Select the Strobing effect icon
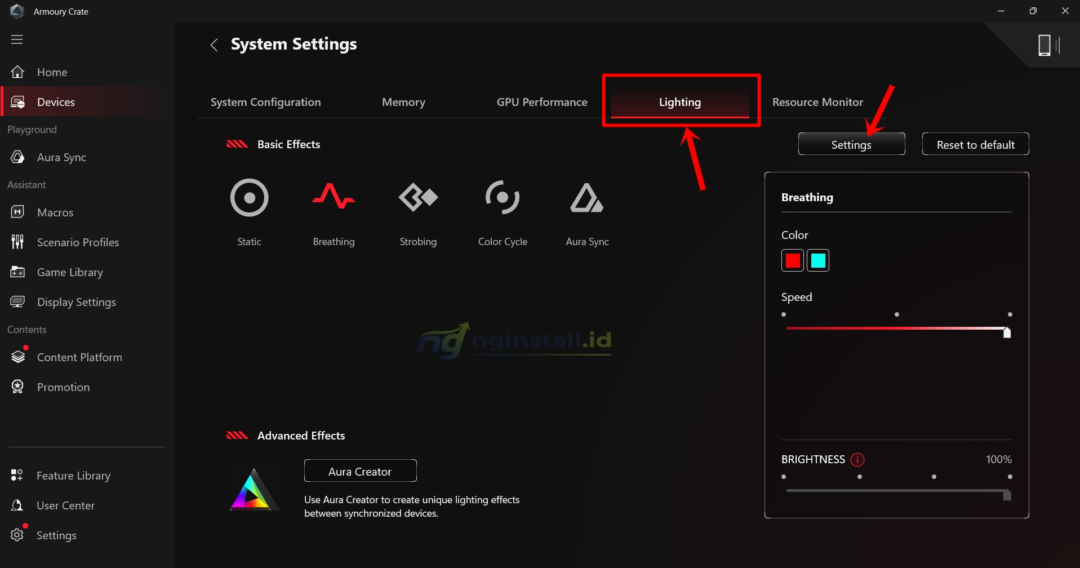This screenshot has width=1080, height=568. (x=418, y=197)
